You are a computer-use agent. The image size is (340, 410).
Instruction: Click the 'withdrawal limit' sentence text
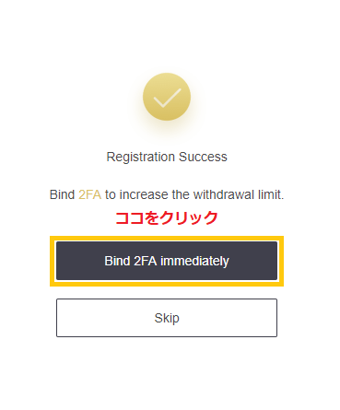click(x=167, y=194)
